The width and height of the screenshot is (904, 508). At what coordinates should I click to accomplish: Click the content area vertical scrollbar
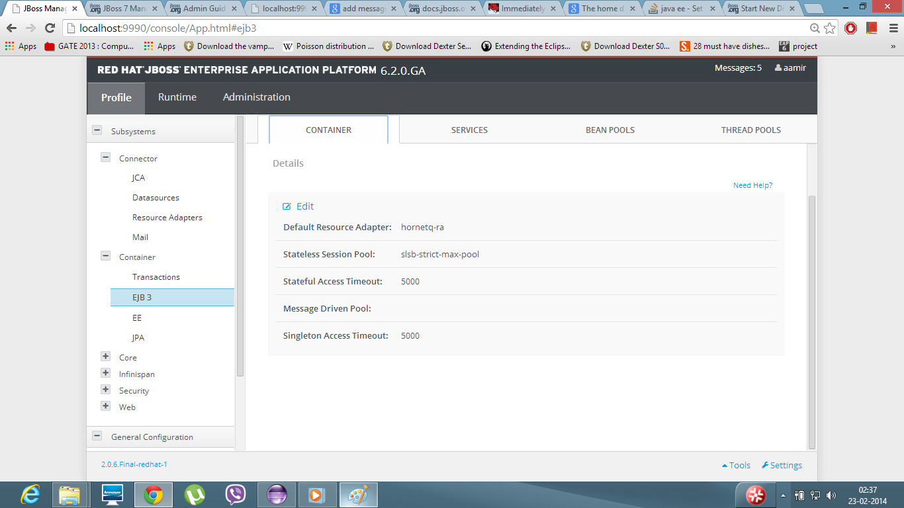[812, 322]
